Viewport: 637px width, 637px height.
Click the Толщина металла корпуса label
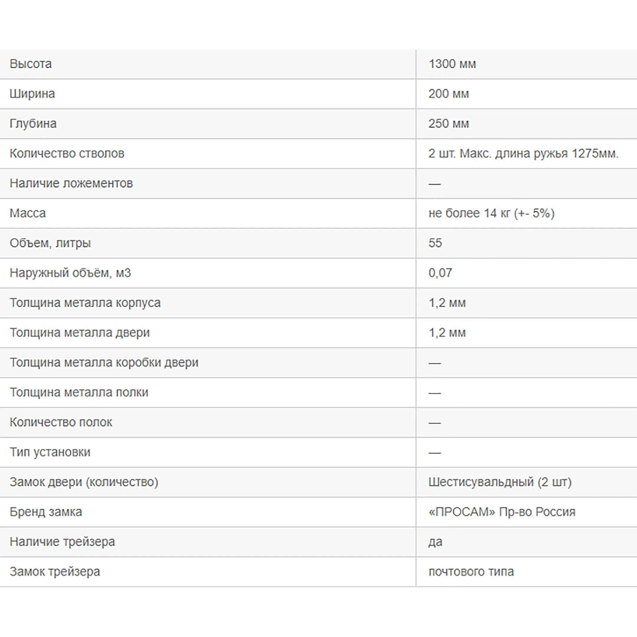[85, 303]
